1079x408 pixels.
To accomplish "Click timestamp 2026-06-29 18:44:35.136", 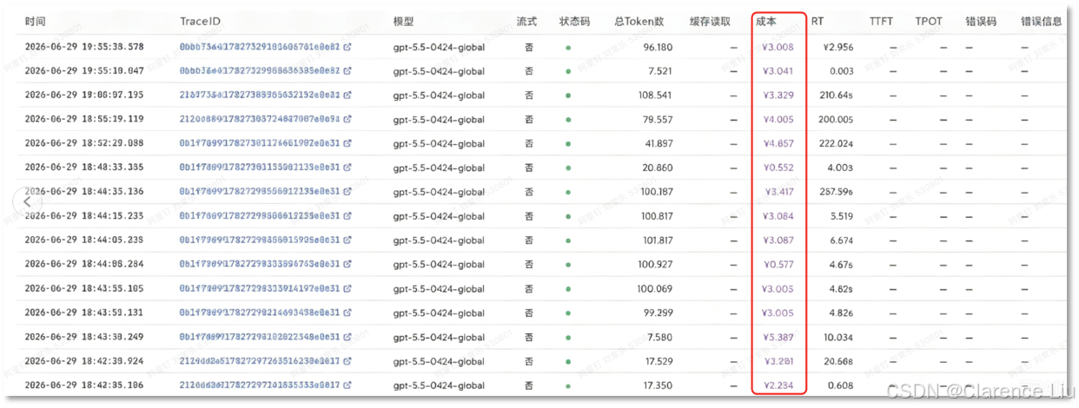I will click(x=85, y=192).
